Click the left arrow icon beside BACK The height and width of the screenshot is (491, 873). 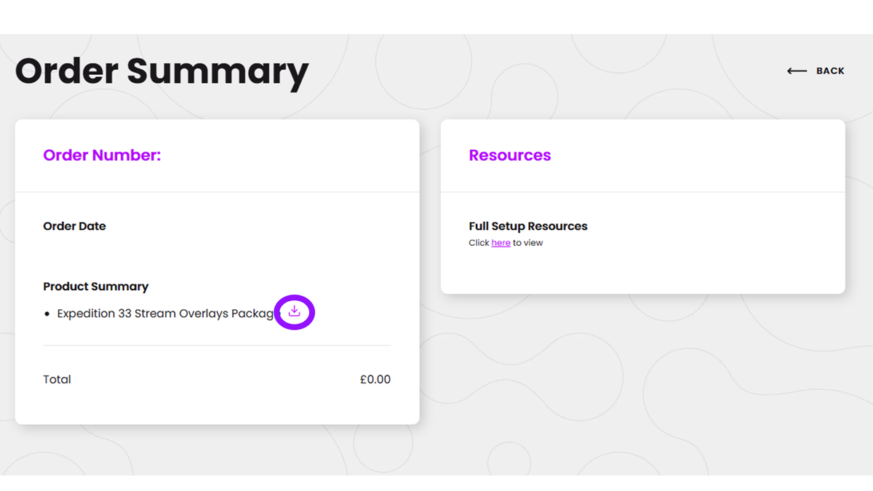pyautogui.click(x=797, y=71)
